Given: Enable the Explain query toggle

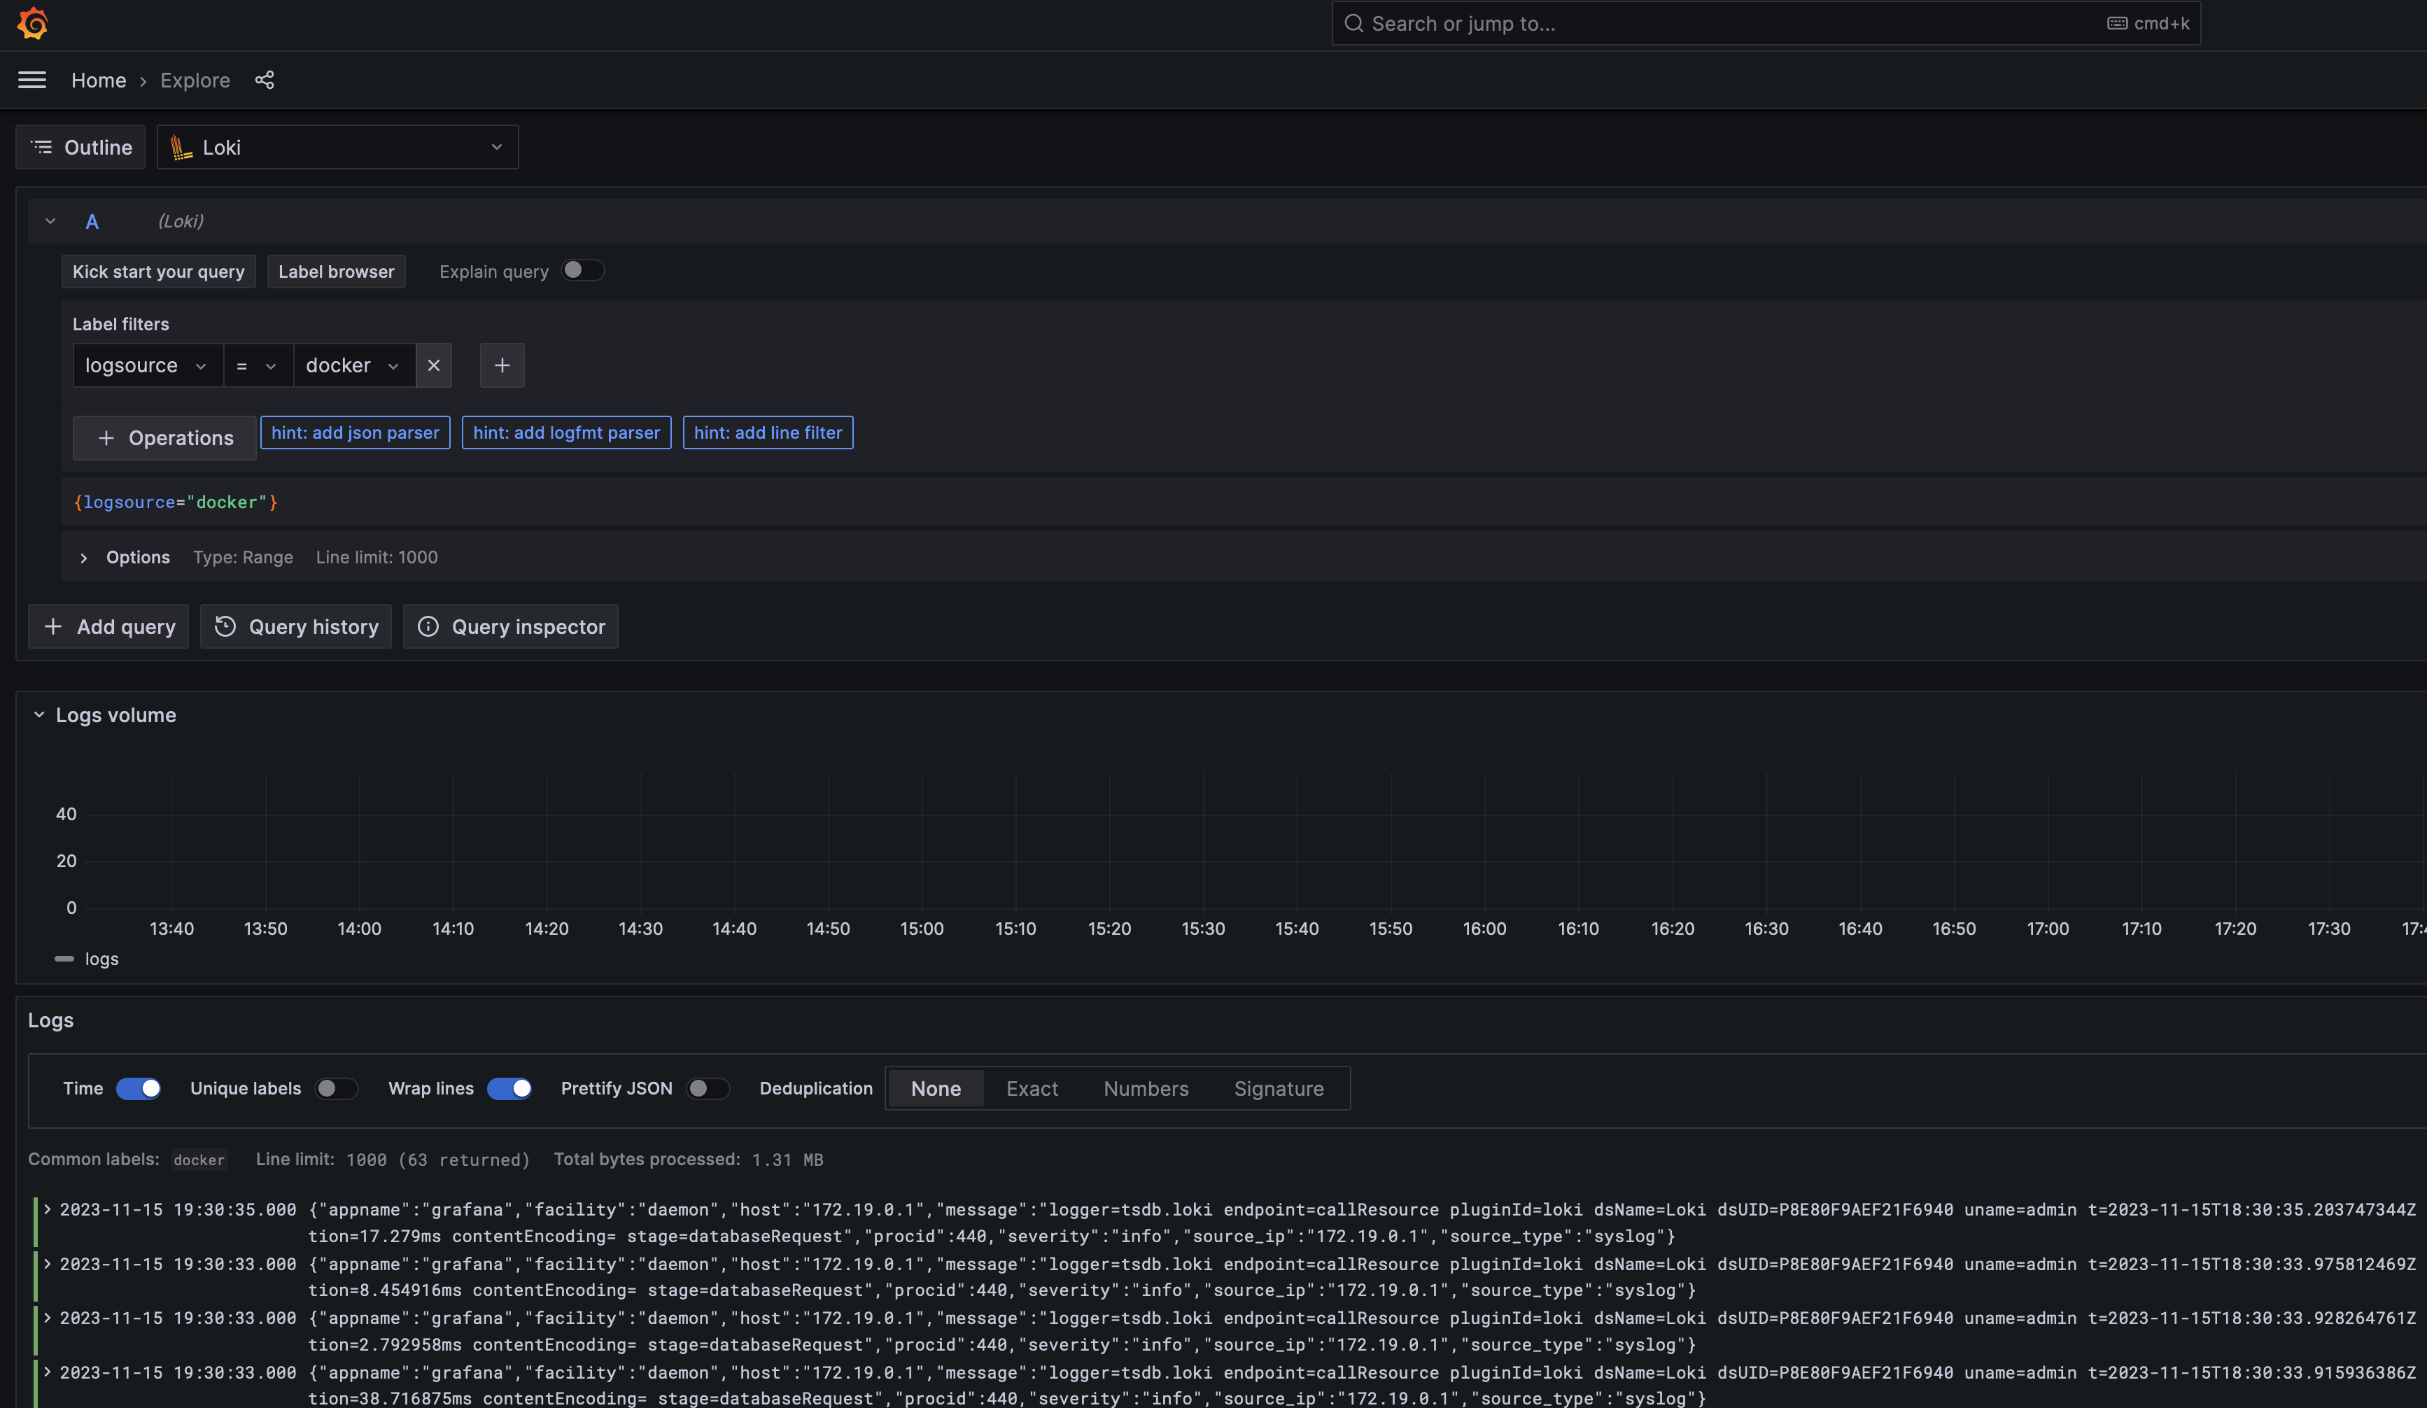Looking at the screenshot, I should coord(583,271).
